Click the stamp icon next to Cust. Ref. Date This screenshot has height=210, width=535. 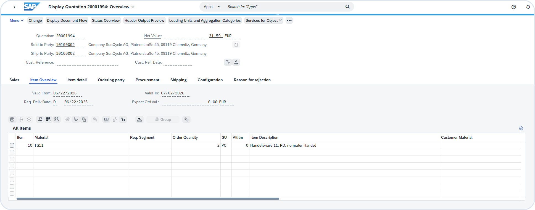pos(236,62)
